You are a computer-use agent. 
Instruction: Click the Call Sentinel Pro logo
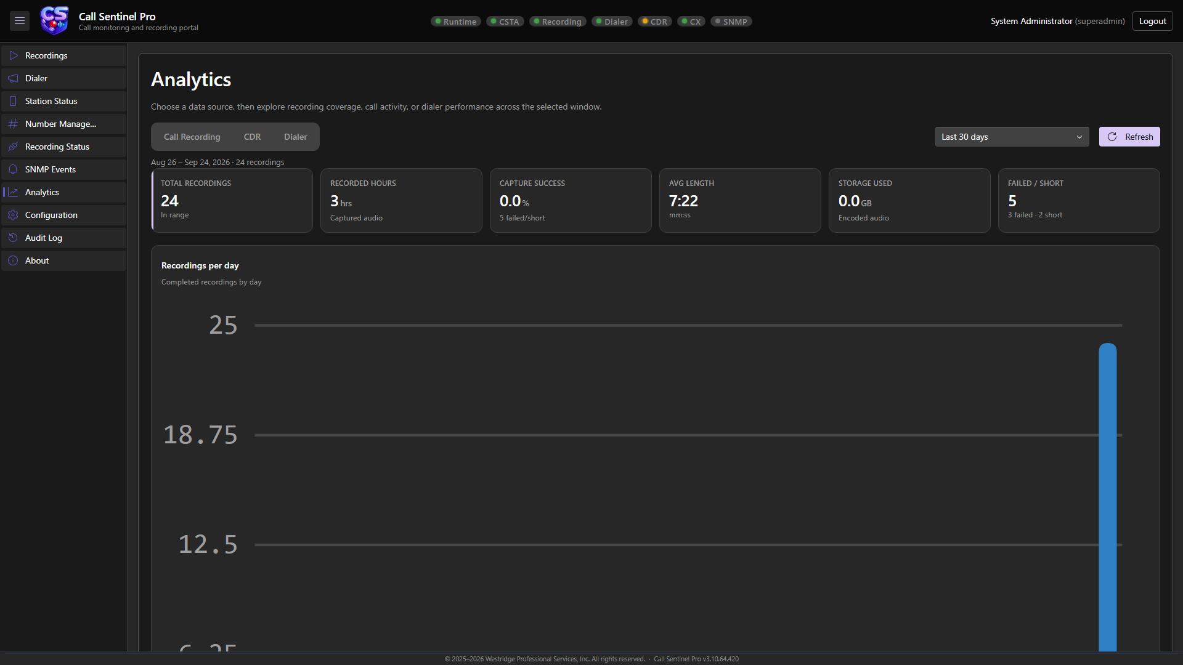(54, 21)
